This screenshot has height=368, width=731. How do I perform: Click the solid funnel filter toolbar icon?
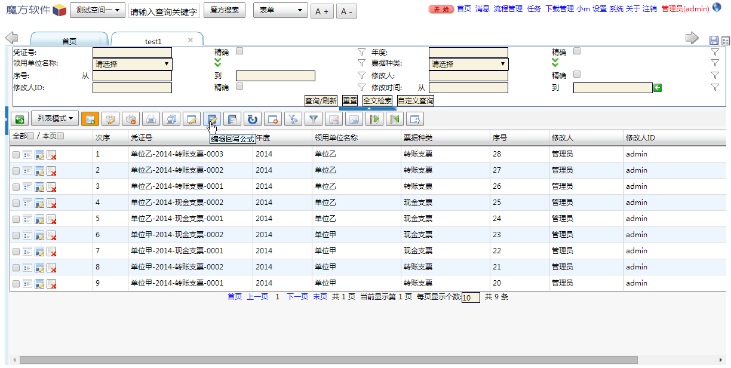click(x=314, y=119)
